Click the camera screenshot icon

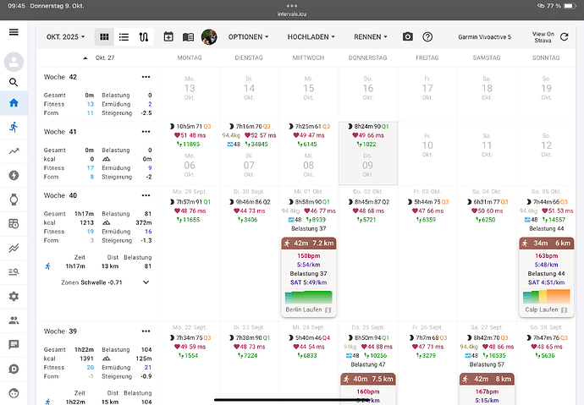[408, 37]
